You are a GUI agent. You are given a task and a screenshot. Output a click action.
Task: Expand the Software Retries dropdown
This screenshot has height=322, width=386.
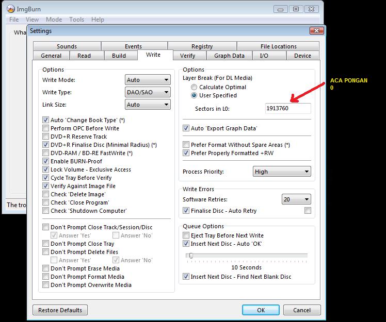click(x=296, y=199)
